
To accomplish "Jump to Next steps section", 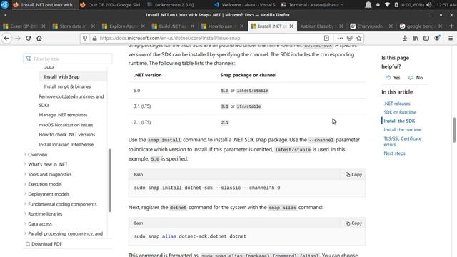I will 394,153.
